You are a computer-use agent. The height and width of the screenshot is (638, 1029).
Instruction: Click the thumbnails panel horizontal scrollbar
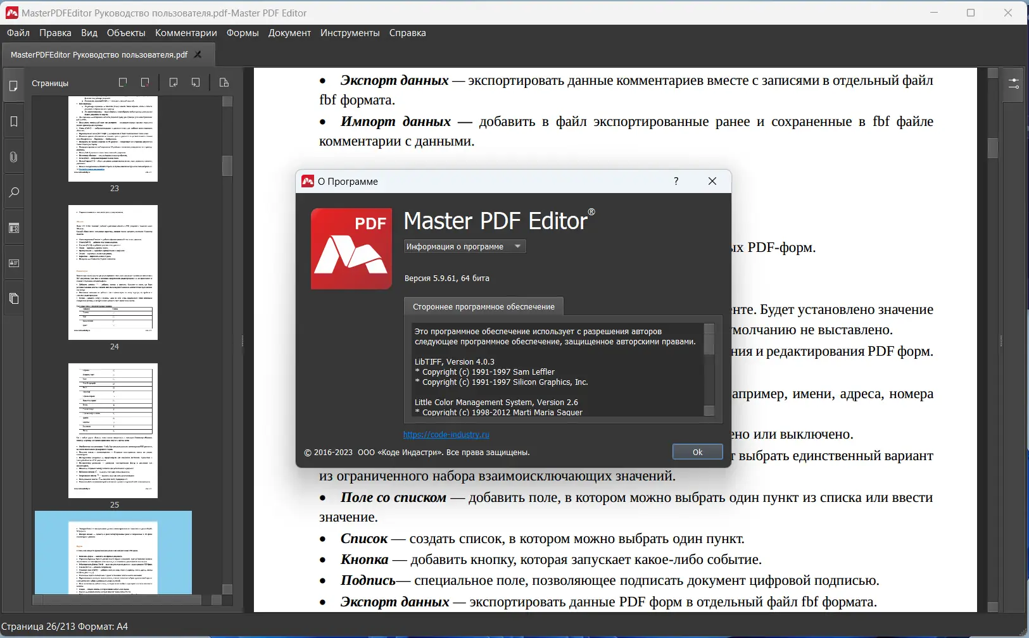click(x=122, y=599)
